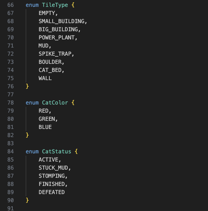Click the SMALL_BUILDING enum value
Image resolution: width=208 pixels, height=211 pixels.
(61, 21)
